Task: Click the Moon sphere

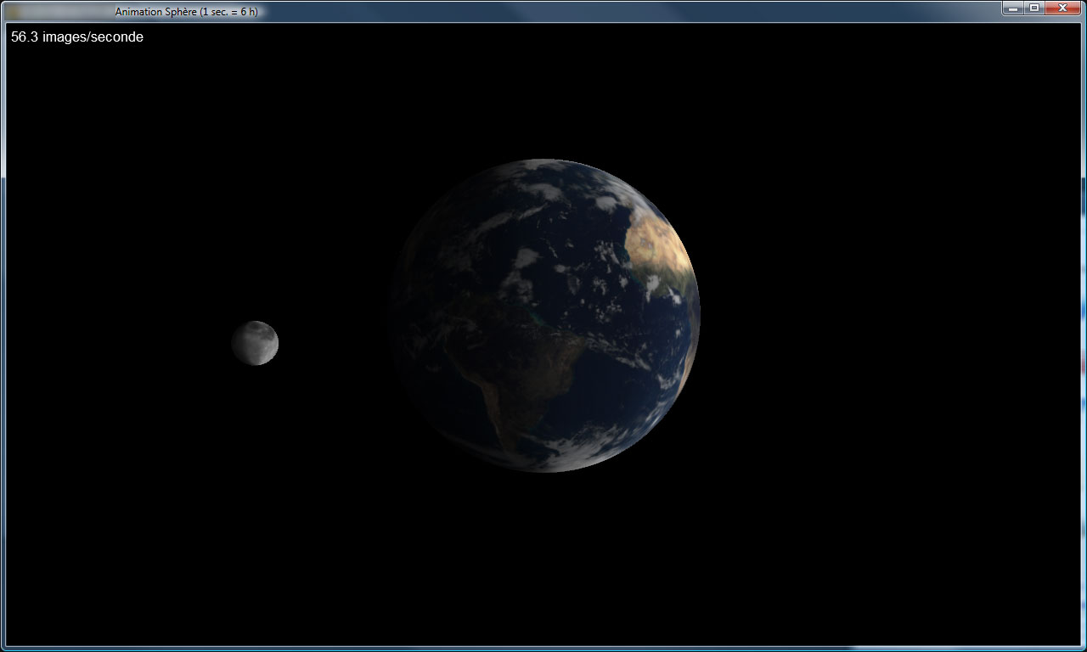Action: tap(255, 343)
